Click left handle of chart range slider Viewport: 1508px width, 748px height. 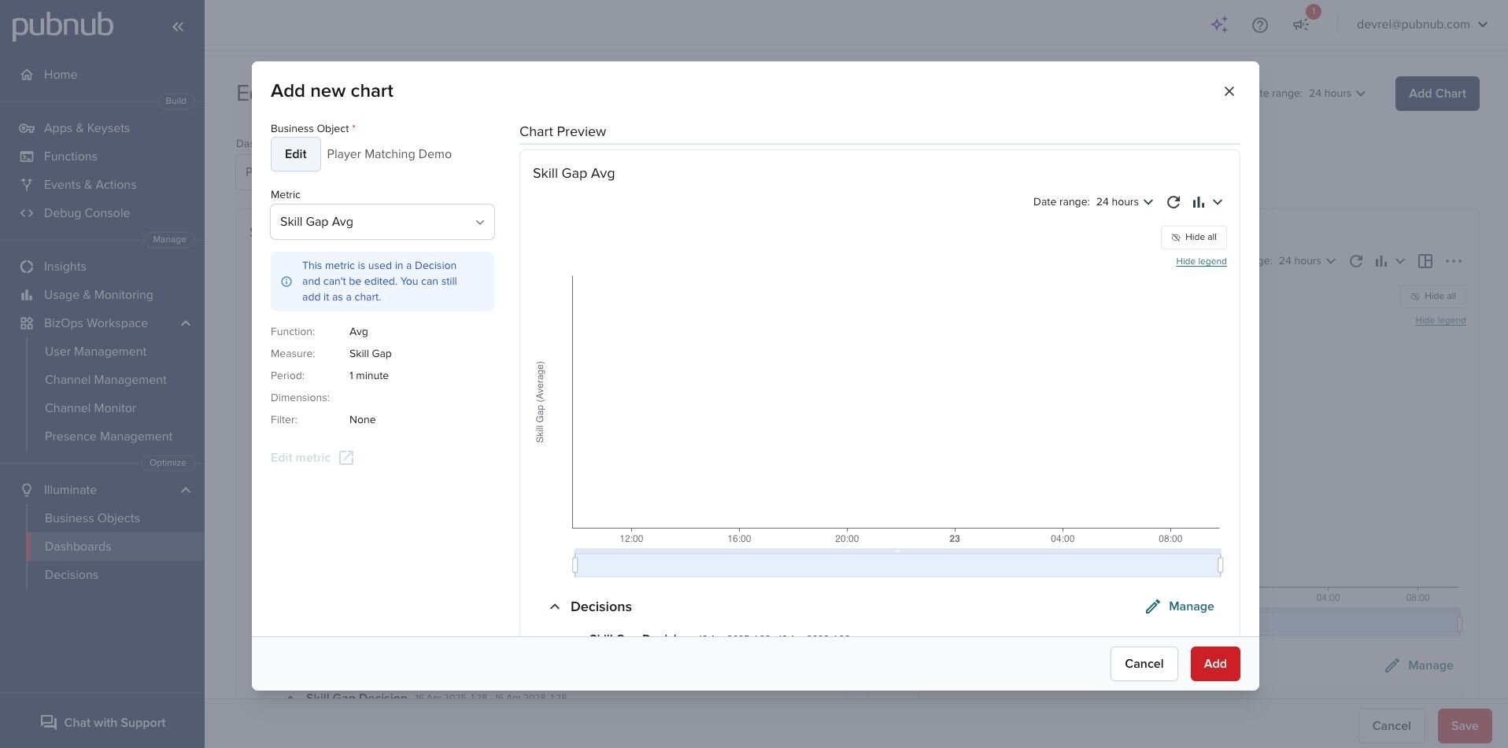click(x=575, y=565)
